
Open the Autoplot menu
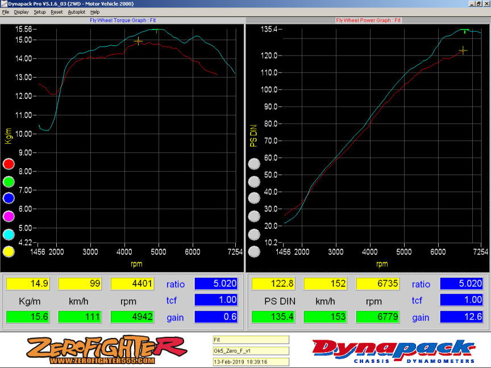point(76,12)
